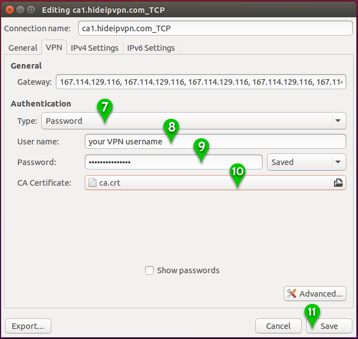Click the Export... button
This screenshot has height=339, width=358.
[28, 326]
